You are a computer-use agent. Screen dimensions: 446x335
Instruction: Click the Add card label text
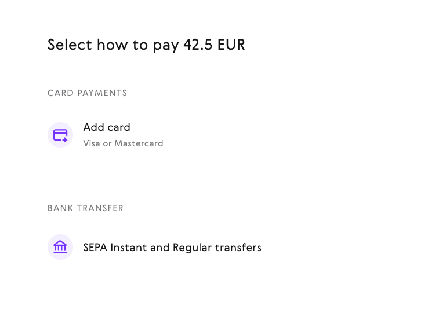pos(107,127)
